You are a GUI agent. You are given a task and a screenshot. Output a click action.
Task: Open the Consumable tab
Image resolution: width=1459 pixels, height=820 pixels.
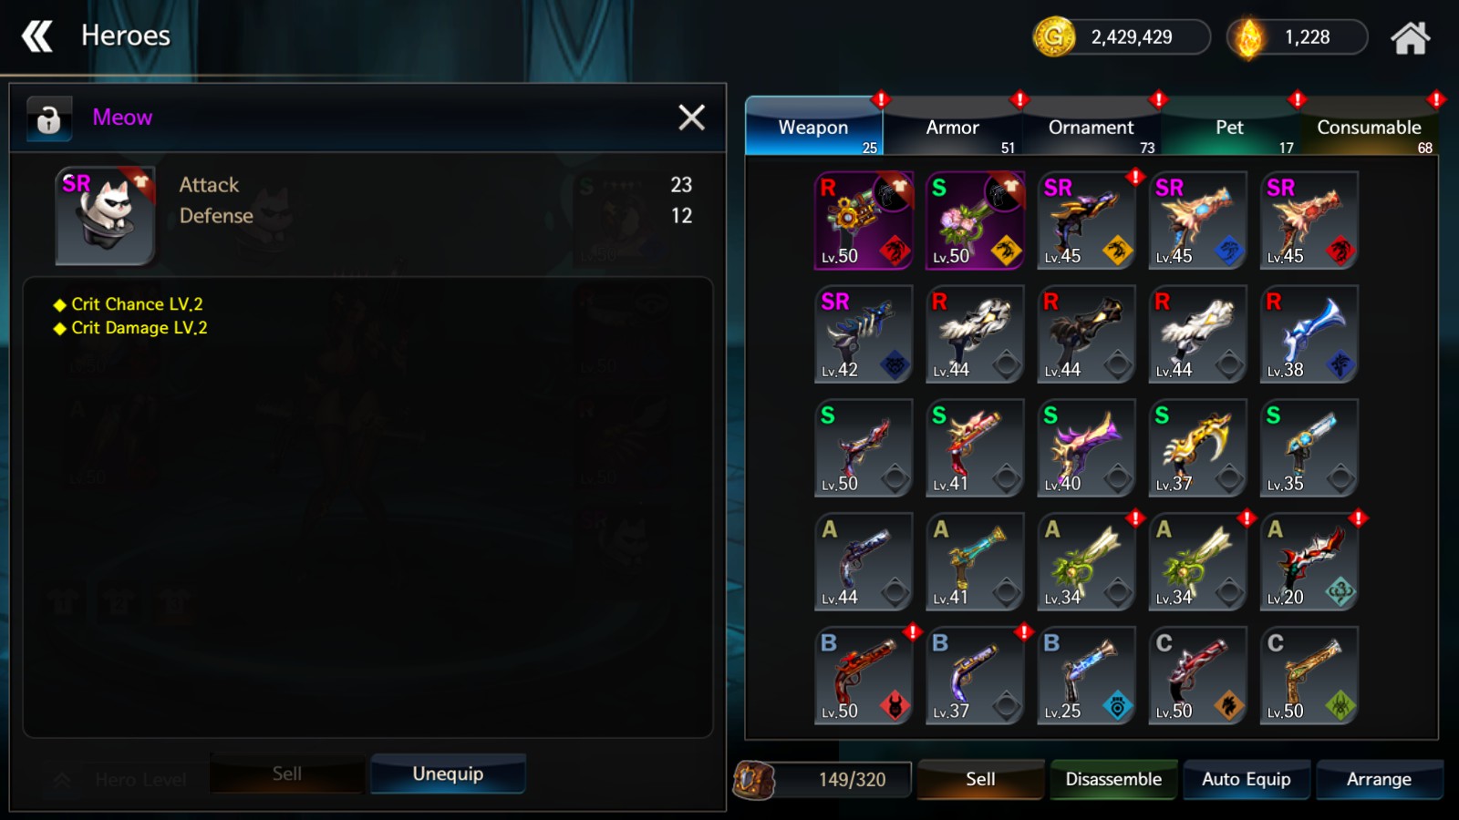click(x=1369, y=128)
